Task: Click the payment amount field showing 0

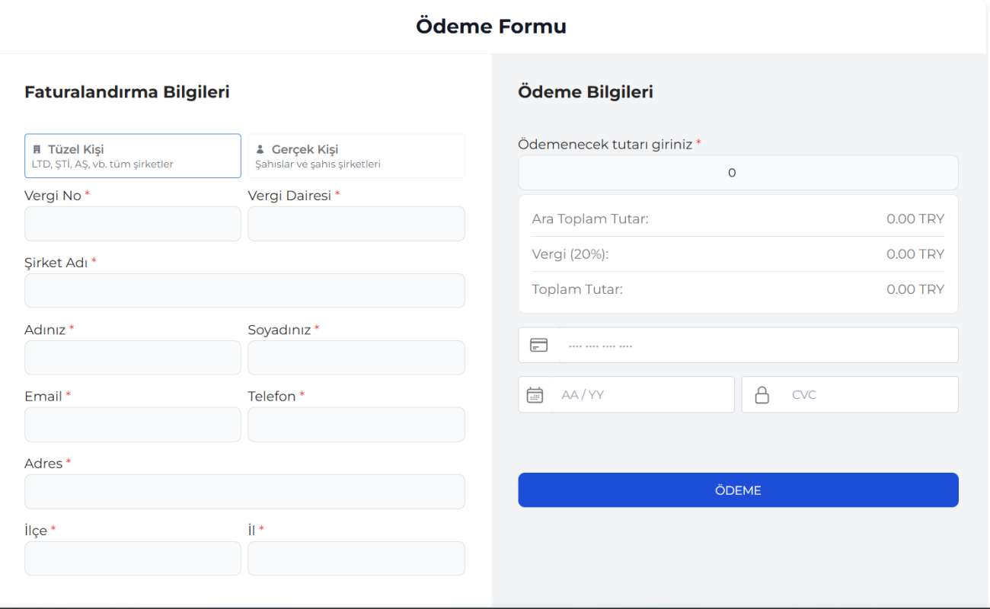Action: 738,173
